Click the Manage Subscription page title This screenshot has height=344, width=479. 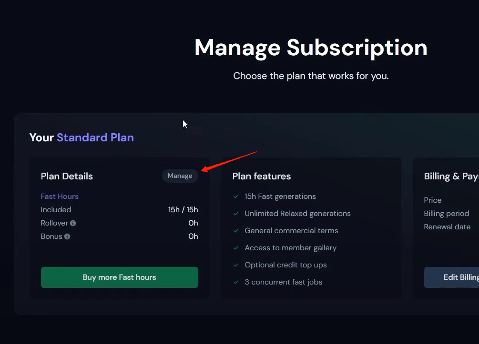pyautogui.click(x=311, y=48)
